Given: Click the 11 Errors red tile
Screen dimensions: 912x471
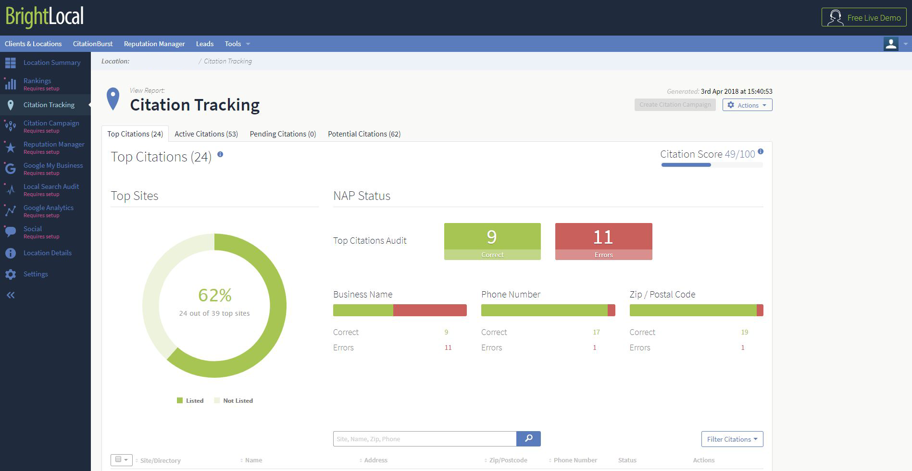Looking at the screenshot, I should (x=603, y=241).
